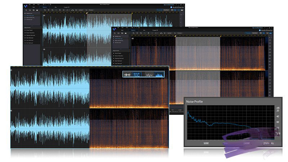Select highlighted blue library file, waveform window
The image size is (288, 162).
[x=30, y=15]
